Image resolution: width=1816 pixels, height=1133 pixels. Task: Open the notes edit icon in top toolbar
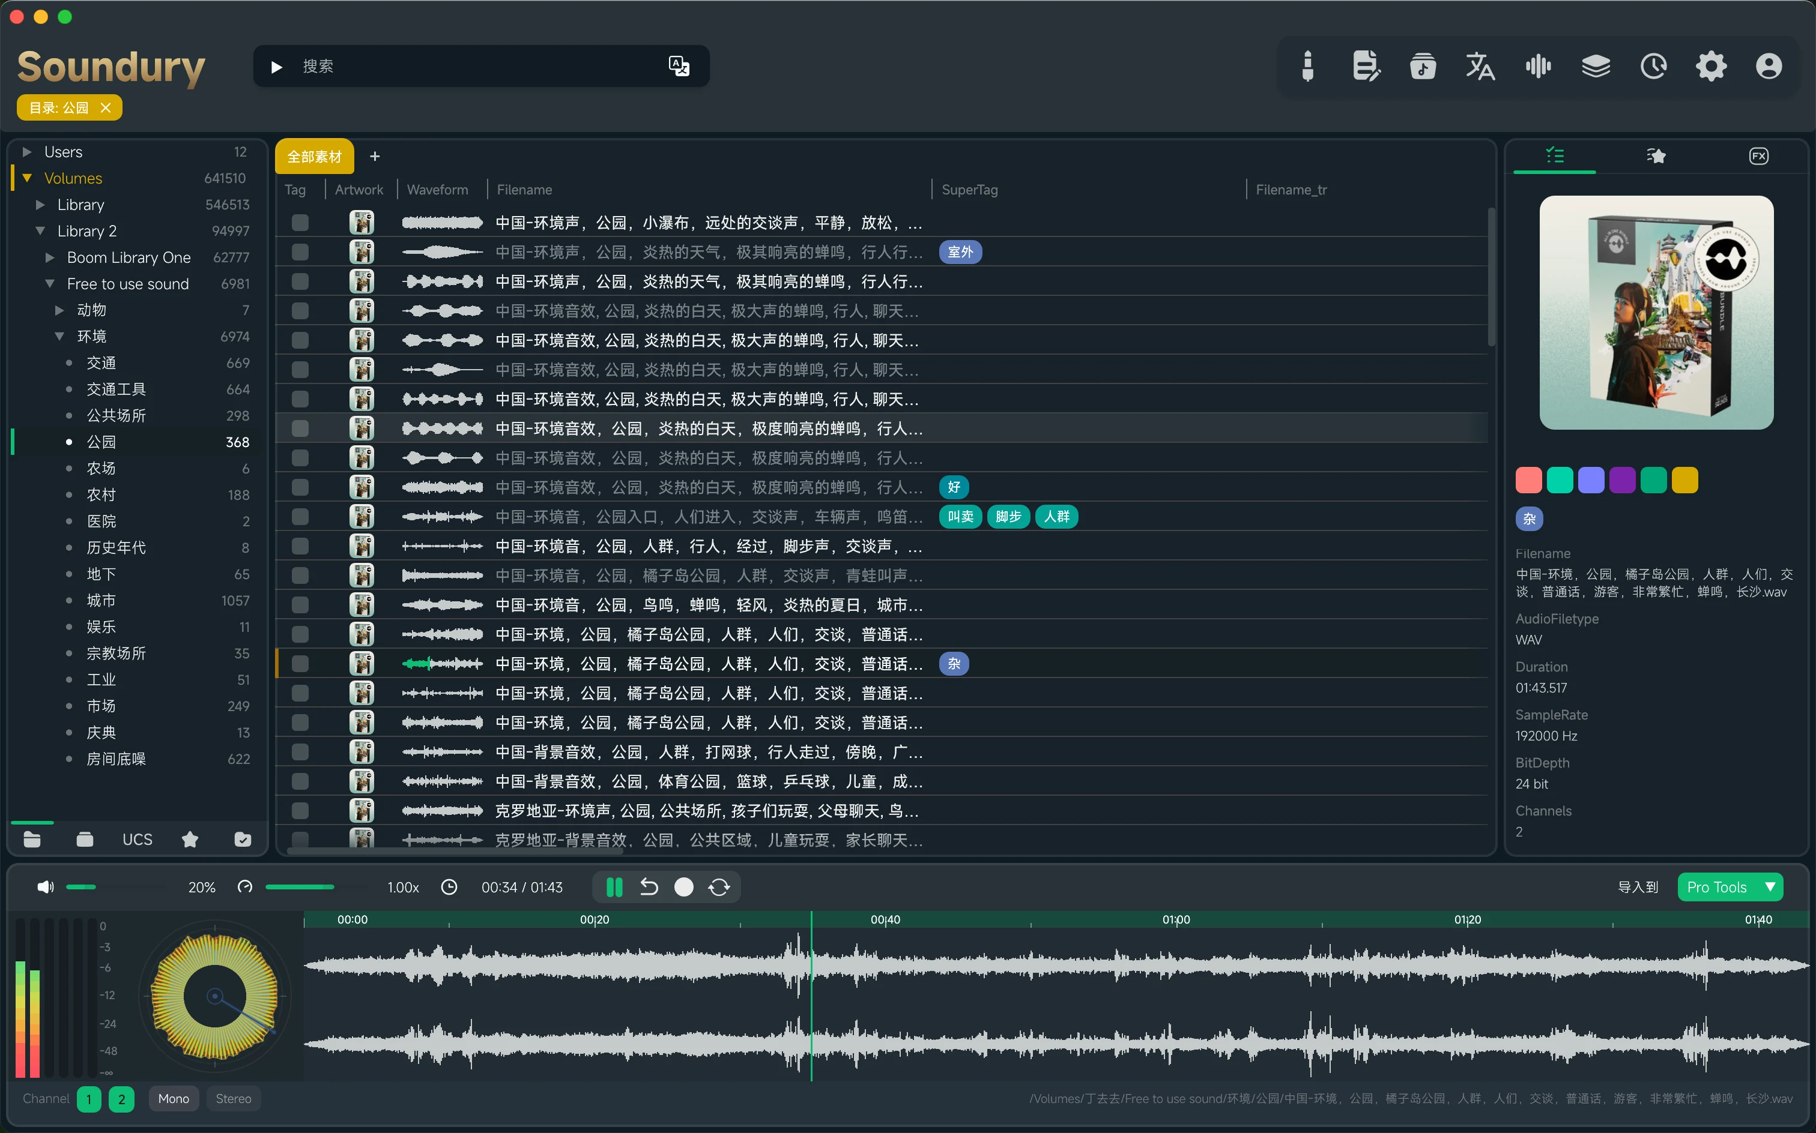pyautogui.click(x=1366, y=66)
